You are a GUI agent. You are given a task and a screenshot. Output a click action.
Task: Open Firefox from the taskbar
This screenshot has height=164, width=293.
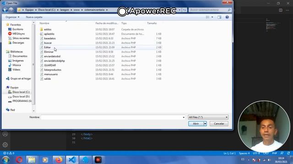59,160
